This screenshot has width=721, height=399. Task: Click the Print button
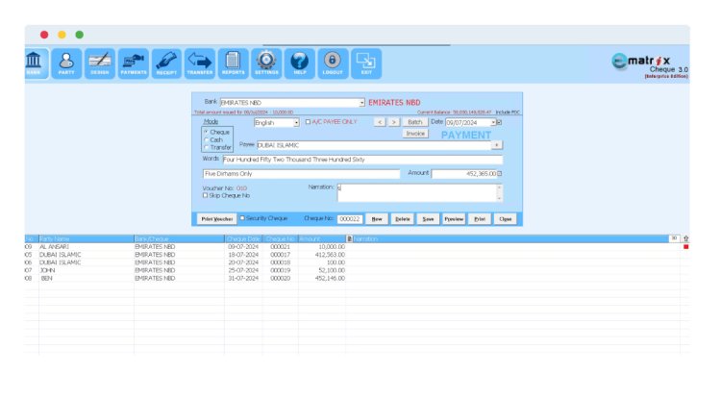tap(480, 219)
